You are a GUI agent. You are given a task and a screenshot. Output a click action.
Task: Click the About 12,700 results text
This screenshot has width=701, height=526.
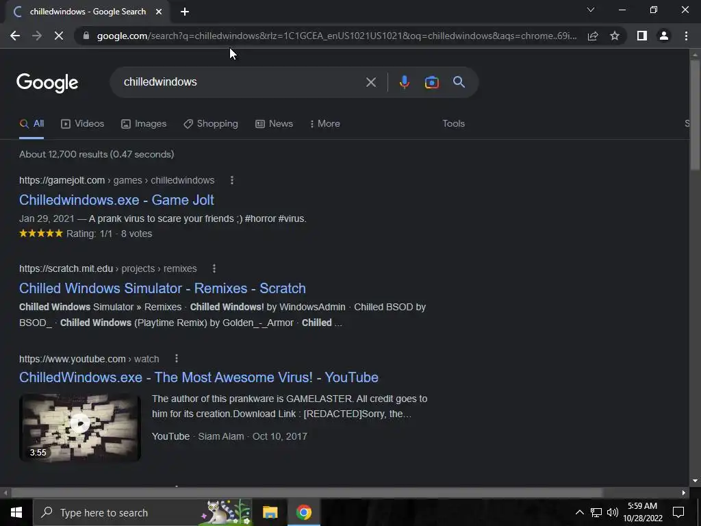[97, 154]
